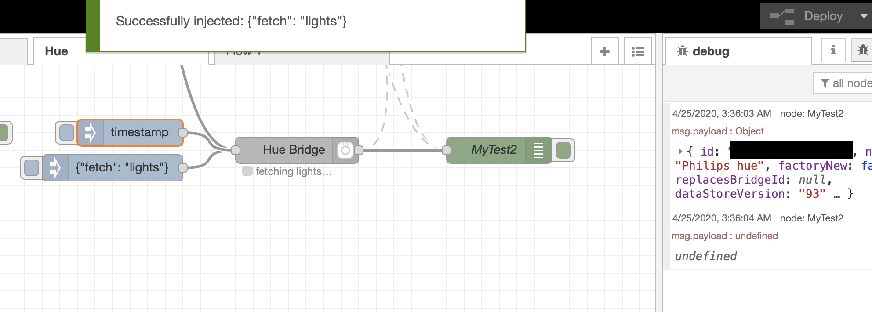Image resolution: width=872 pixels, height=312 pixels.
Task: Trigger the fetch lights inject button
Action: 31,167
